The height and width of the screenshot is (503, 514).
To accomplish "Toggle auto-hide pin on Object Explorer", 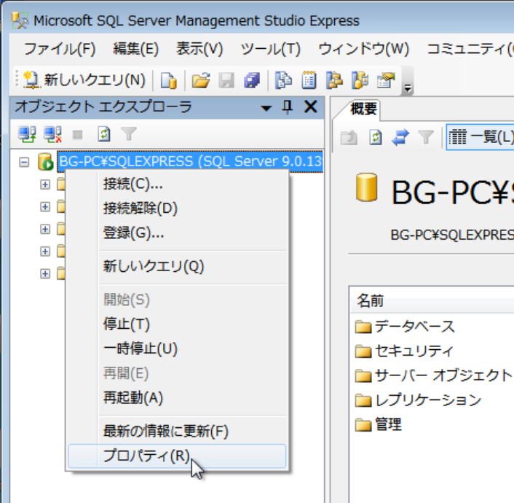I will pos(288,107).
